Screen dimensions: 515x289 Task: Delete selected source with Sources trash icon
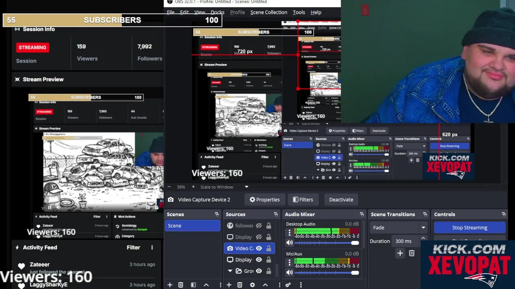tap(240, 285)
